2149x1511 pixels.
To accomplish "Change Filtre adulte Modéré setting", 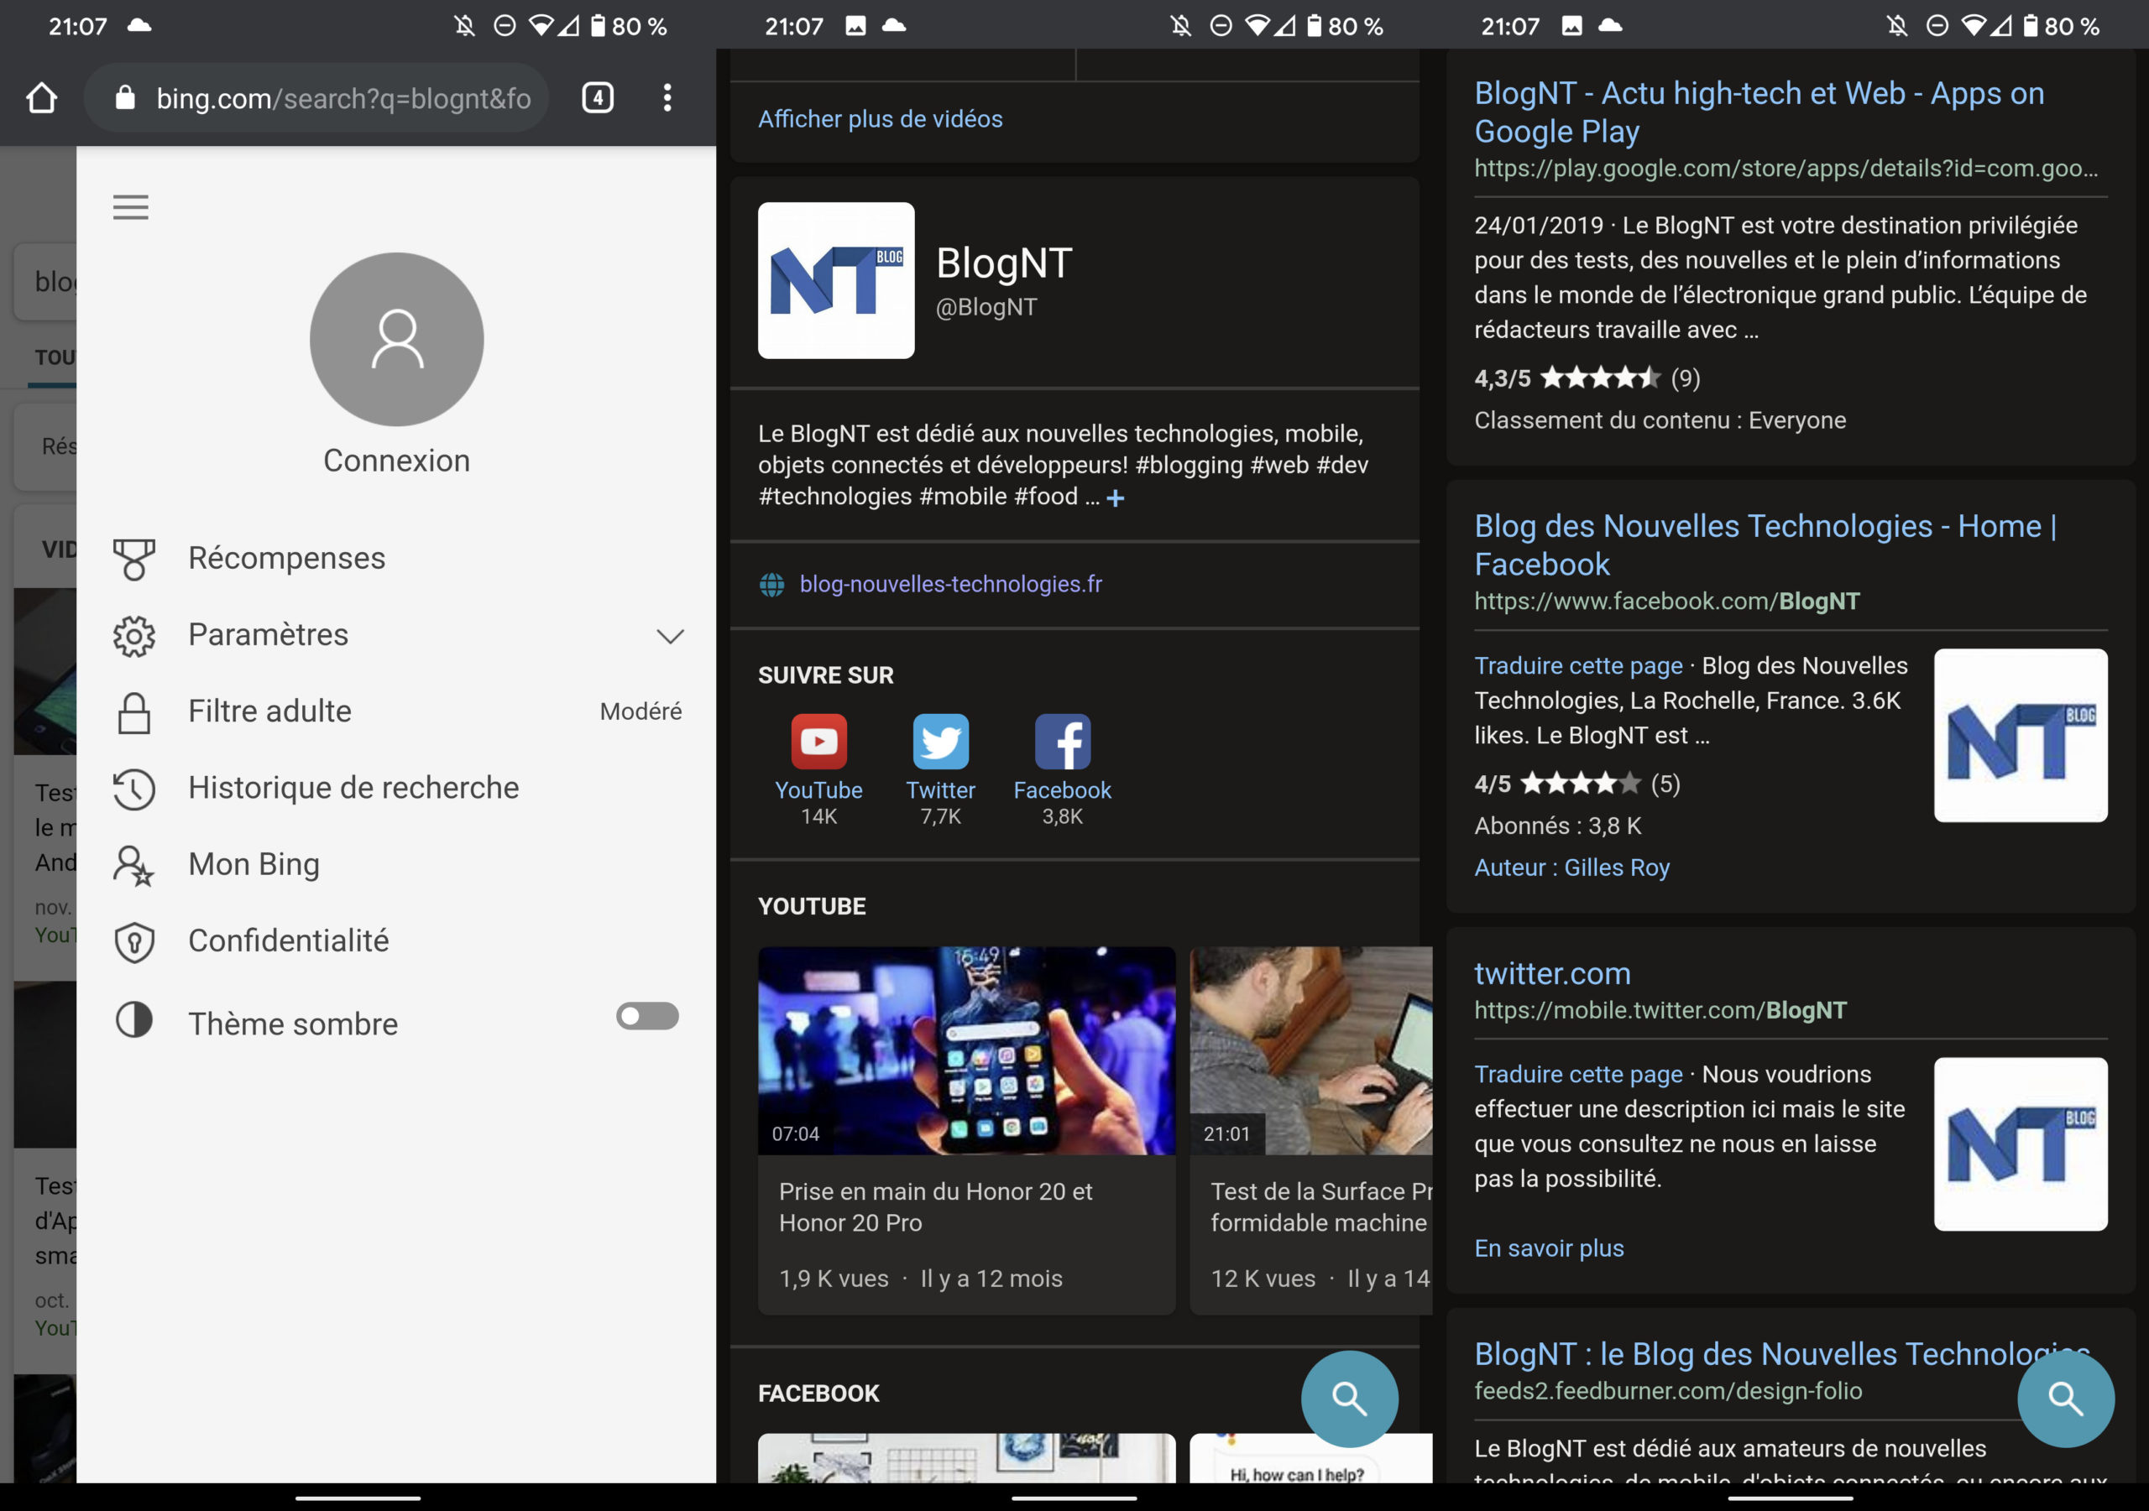I will [641, 712].
